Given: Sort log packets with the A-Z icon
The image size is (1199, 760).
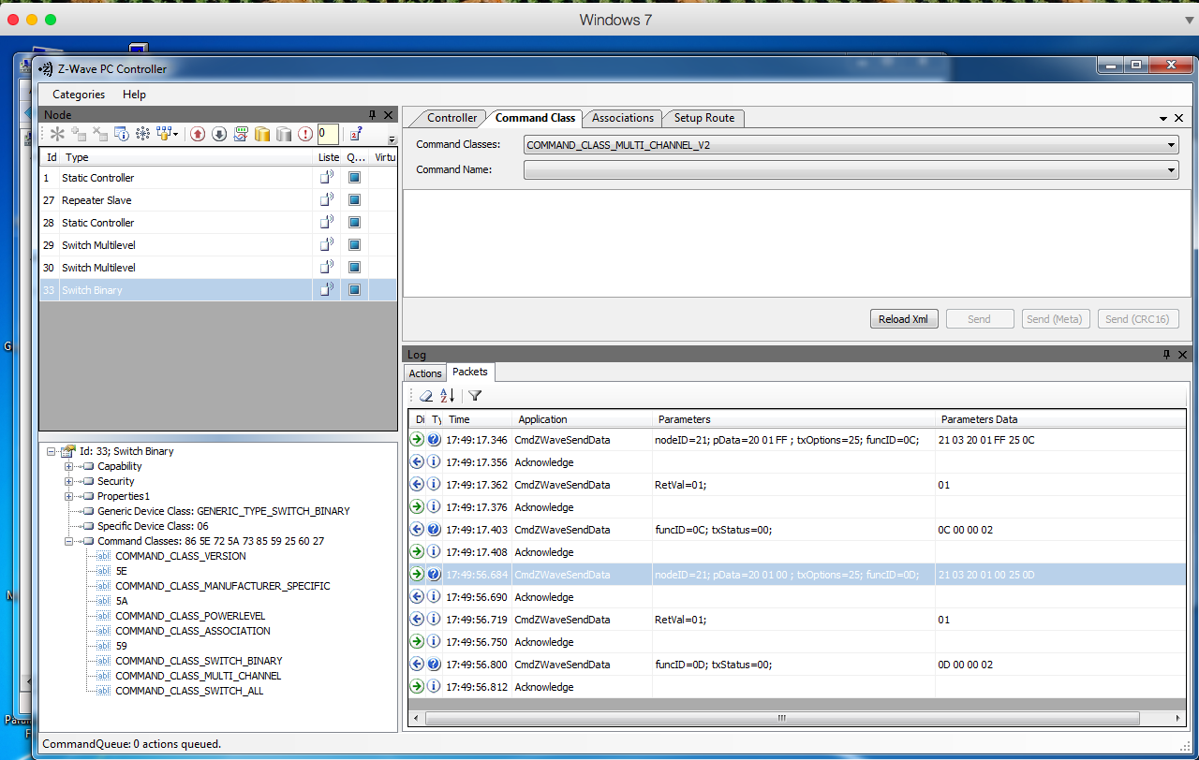Looking at the screenshot, I should coord(448,396).
